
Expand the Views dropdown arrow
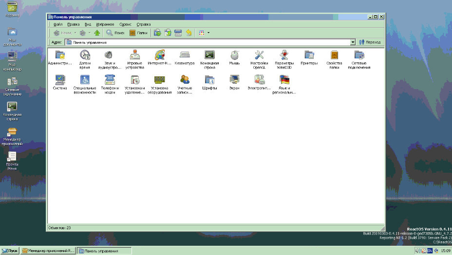coord(208,33)
